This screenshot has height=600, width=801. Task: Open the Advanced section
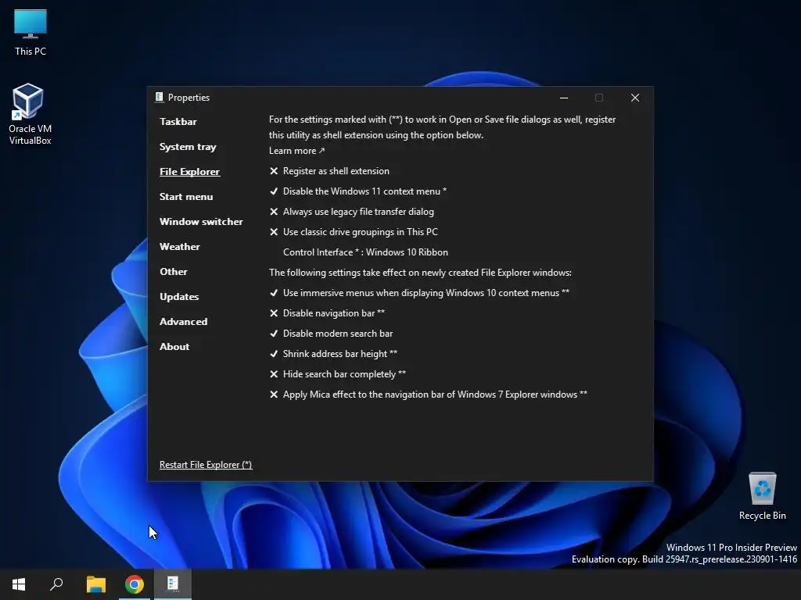click(183, 321)
